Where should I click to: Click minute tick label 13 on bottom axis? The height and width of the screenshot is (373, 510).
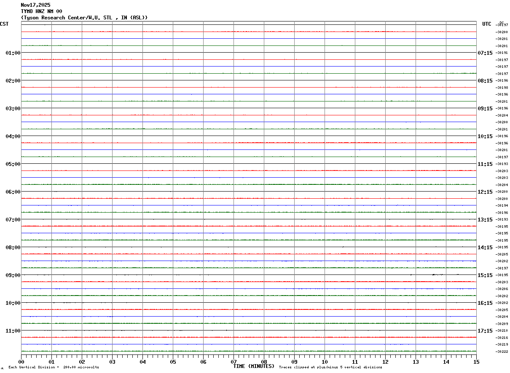[x=416, y=362]
